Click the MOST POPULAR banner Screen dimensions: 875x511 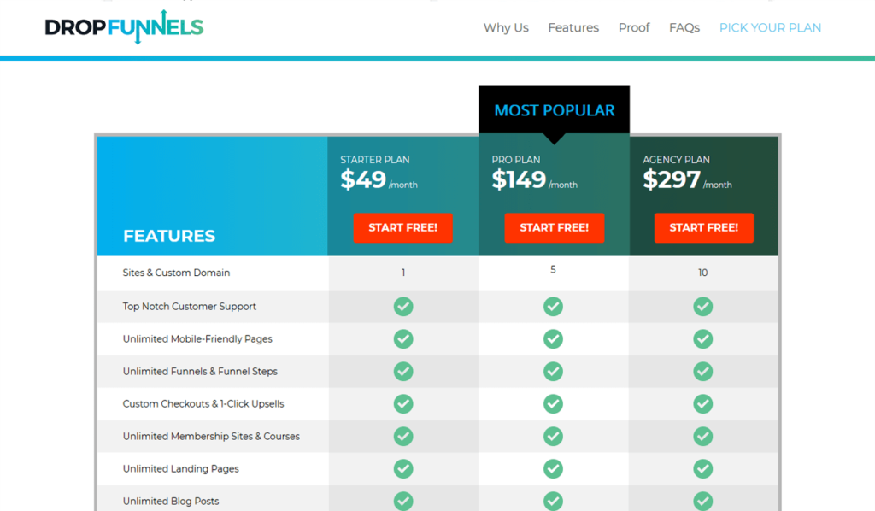pyautogui.click(x=554, y=110)
